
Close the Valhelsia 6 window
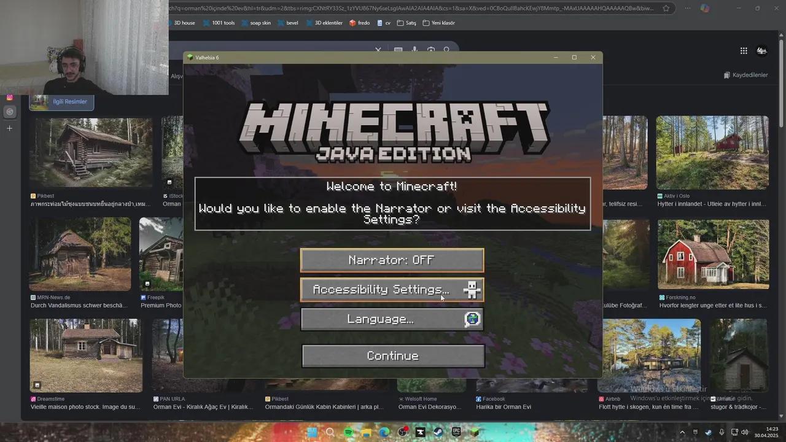(593, 58)
